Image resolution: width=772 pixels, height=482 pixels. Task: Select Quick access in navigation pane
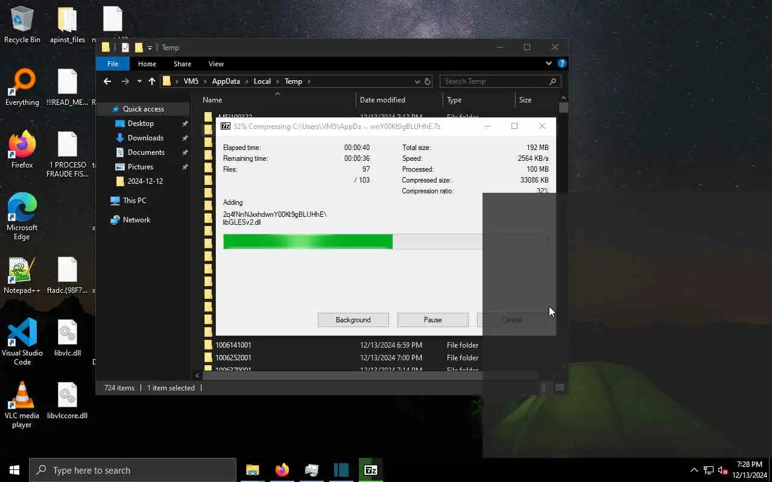click(143, 109)
